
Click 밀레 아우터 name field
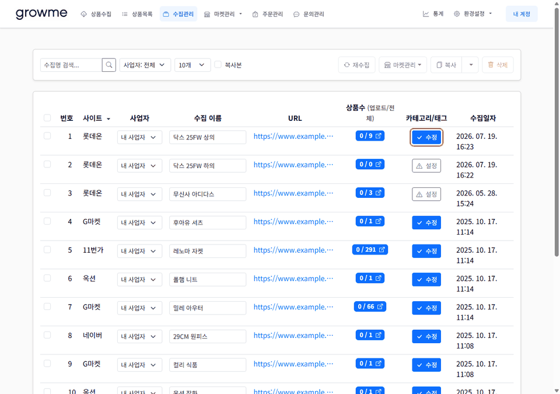pyautogui.click(x=208, y=308)
